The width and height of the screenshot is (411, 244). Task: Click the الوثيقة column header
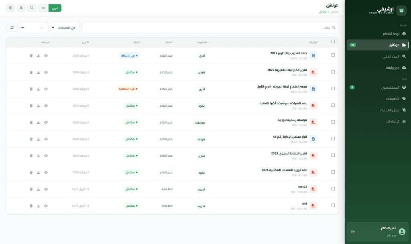[x=313, y=42]
